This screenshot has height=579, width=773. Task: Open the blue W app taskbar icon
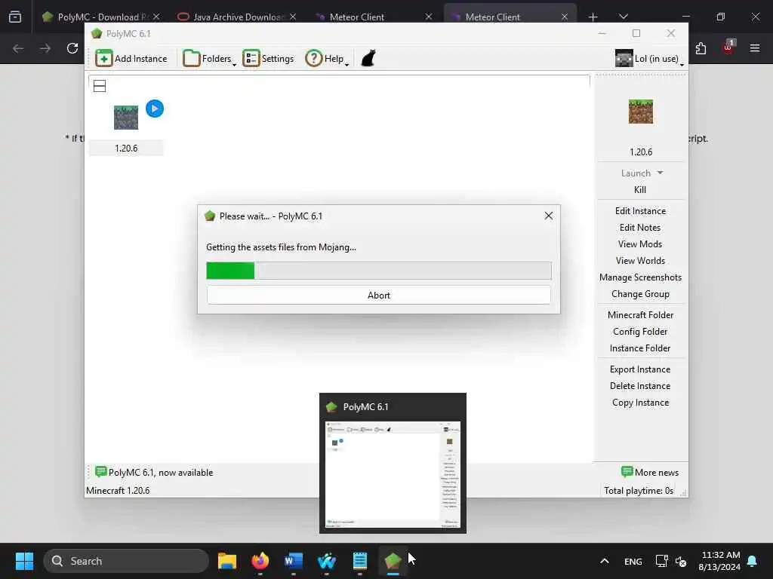click(x=326, y=561)
